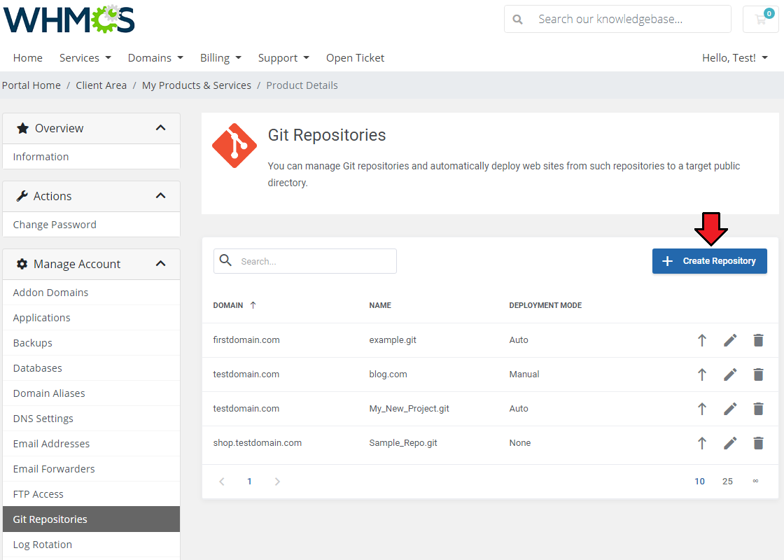The width and height of the screenshot is (784, 560).
Task: Click the star icon beside Overview
Action: [x=22, y=129]
